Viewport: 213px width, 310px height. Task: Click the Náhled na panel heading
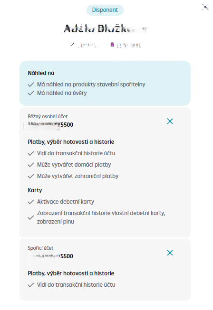coord(41,73)
